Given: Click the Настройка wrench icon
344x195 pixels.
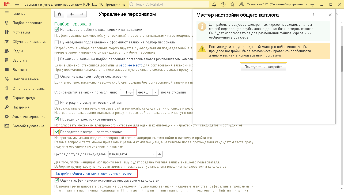Looking at the screenshot, I should pos(7,107).
